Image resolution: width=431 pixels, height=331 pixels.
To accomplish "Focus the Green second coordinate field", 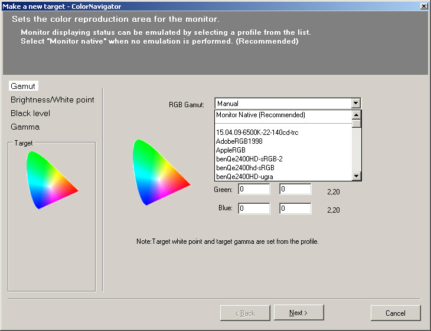I will point(295,189).
